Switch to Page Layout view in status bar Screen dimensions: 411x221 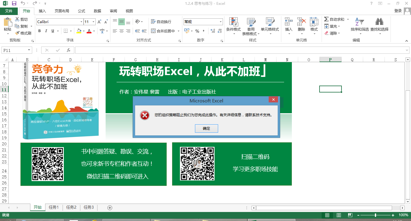pos(339,215)
